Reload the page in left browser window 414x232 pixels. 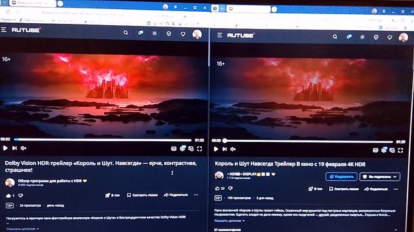click(x=8, y=12)
